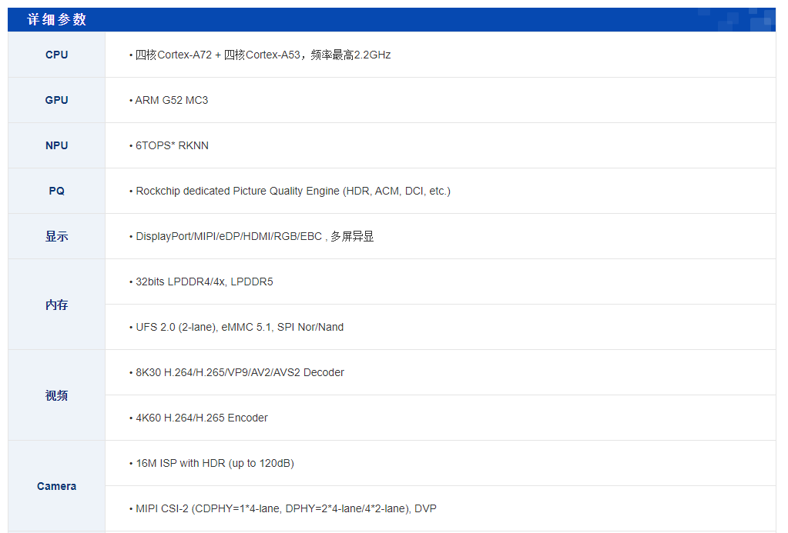Click the 6TOPS* RKNN text
Viewport: 788px width, 533px height.
pyautogui.click(x=172, y=145)
